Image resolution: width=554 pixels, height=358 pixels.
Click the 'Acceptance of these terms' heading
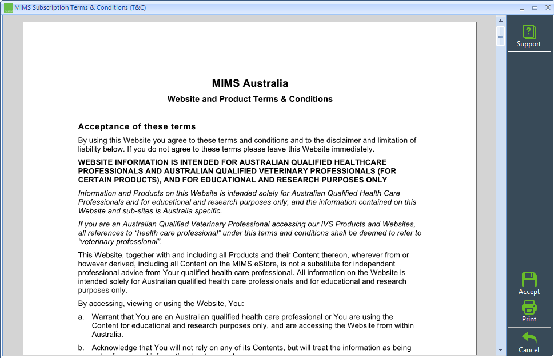point(137,126)
